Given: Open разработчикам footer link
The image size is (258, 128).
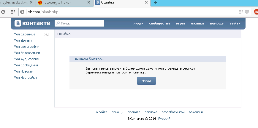Looking at the screenshot, I should pyautogui.click(x=173, y=112).
